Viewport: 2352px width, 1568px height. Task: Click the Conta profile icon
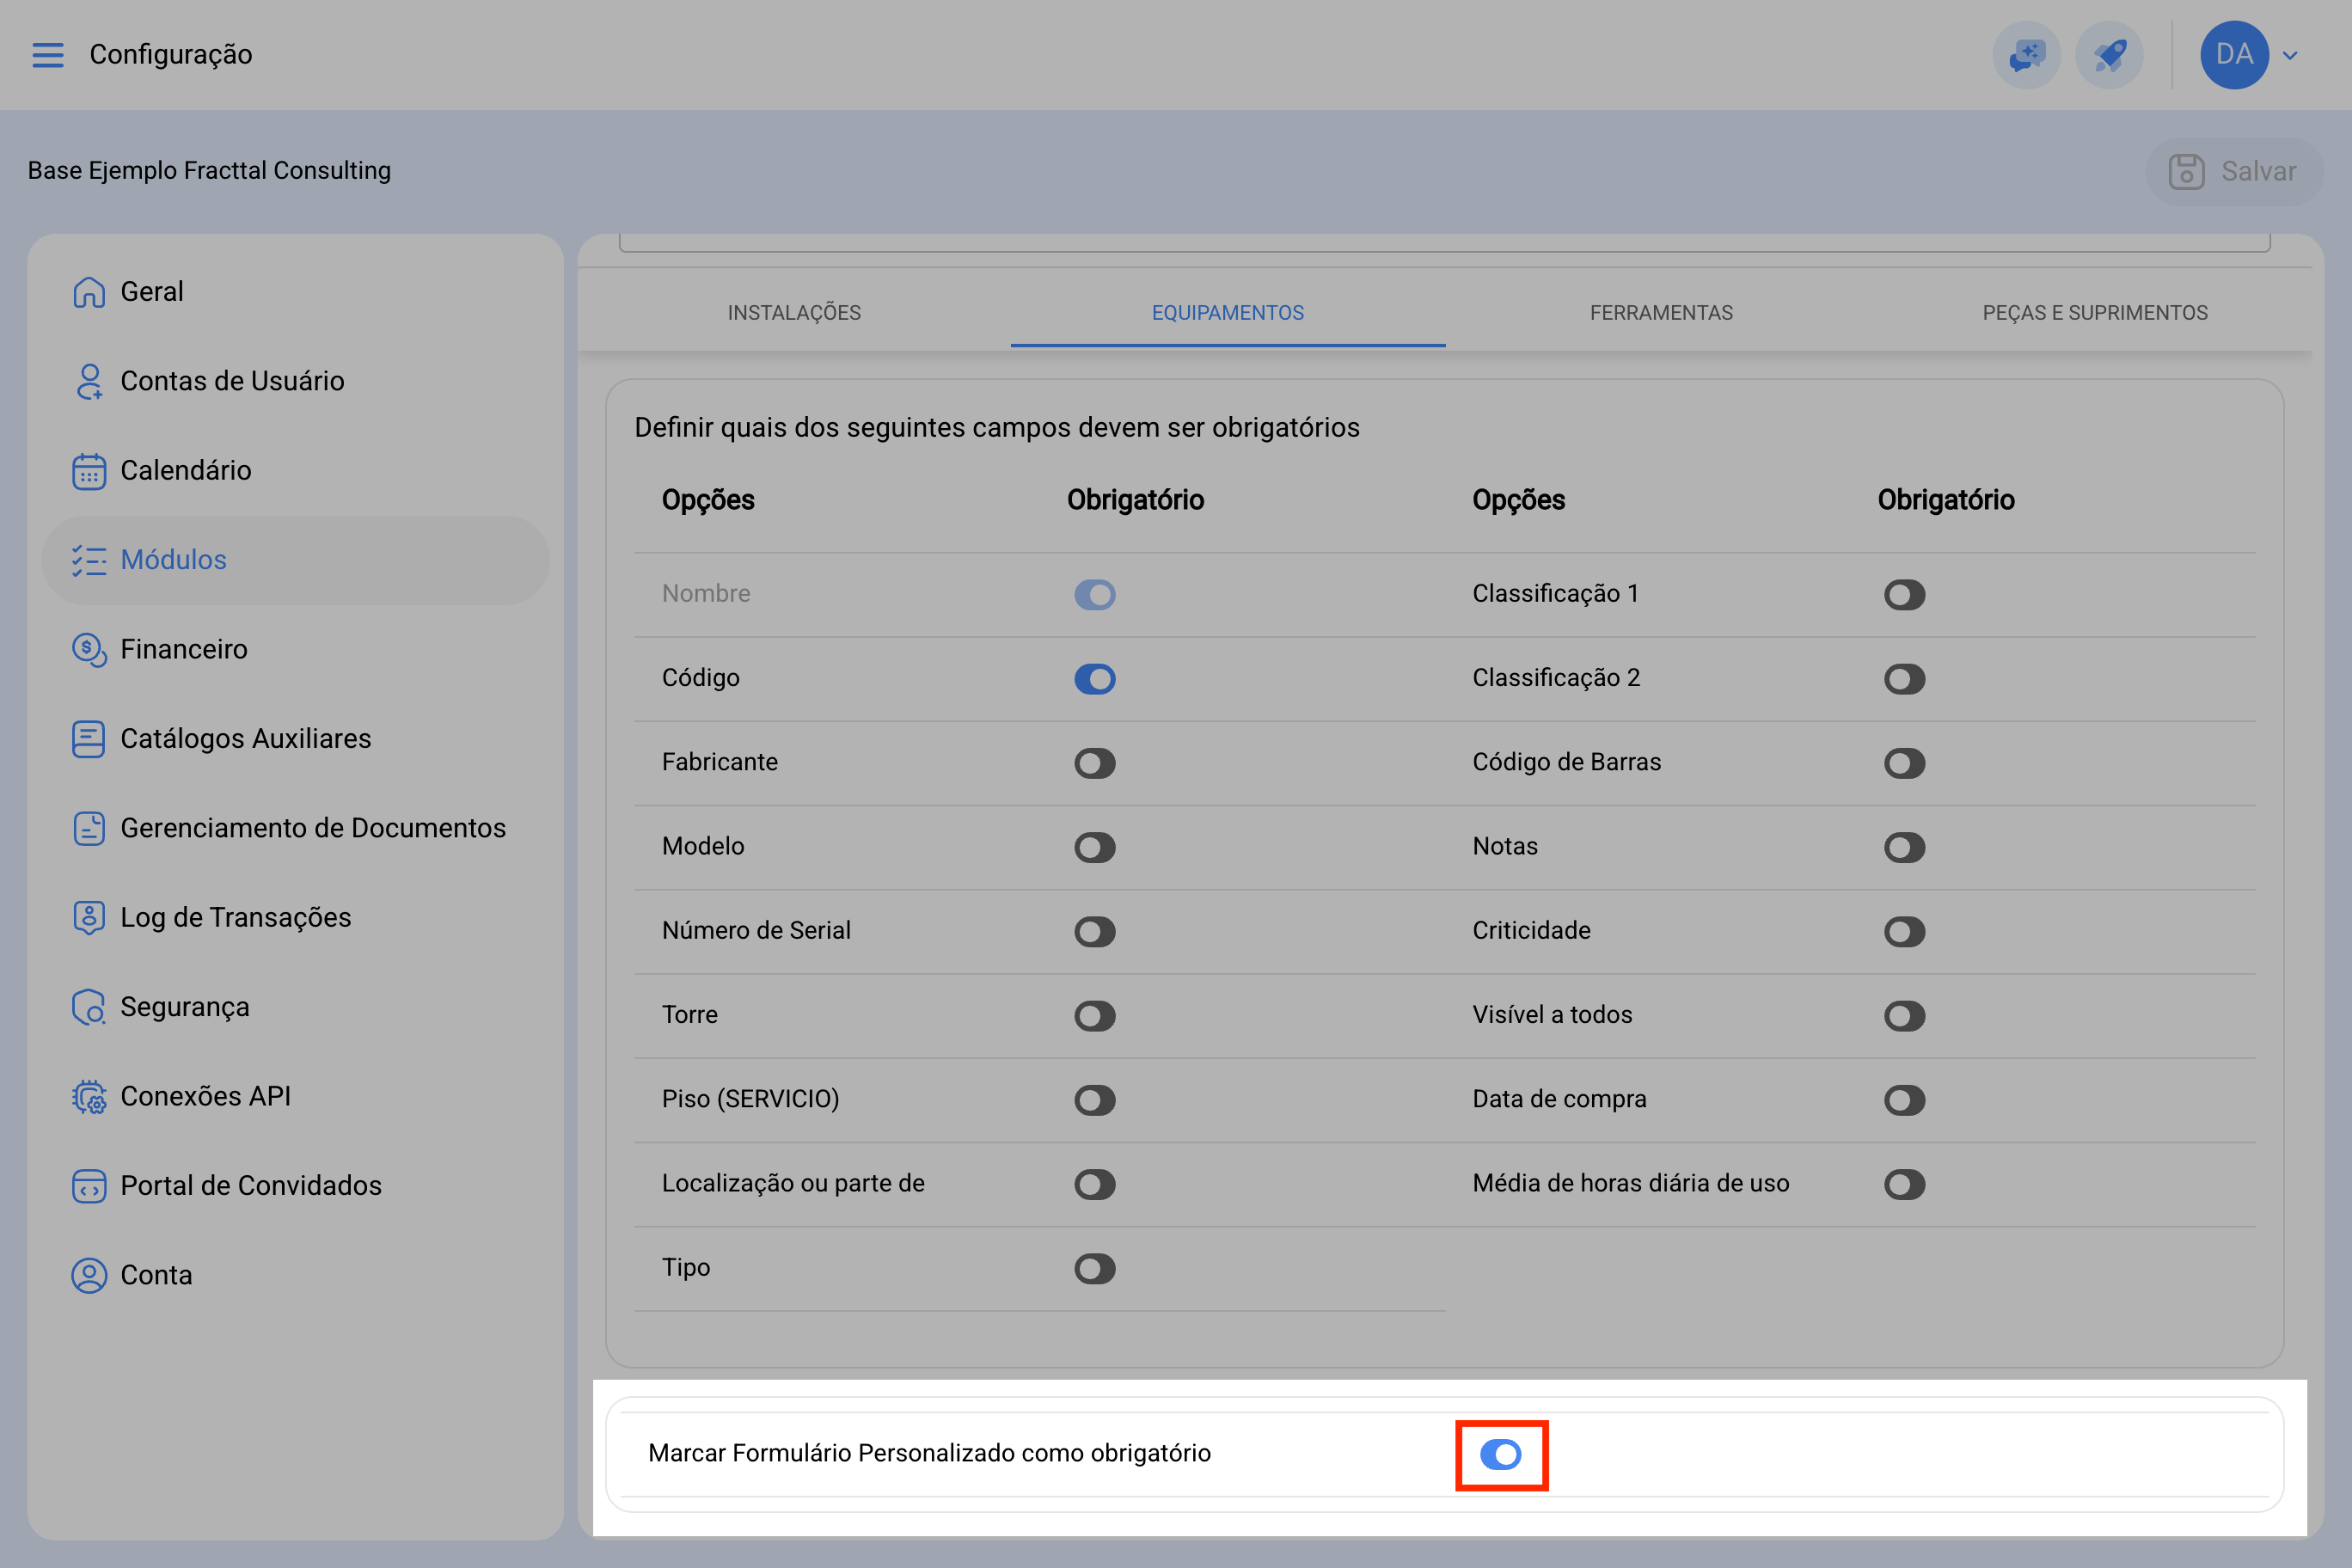tap(89, 1276)
